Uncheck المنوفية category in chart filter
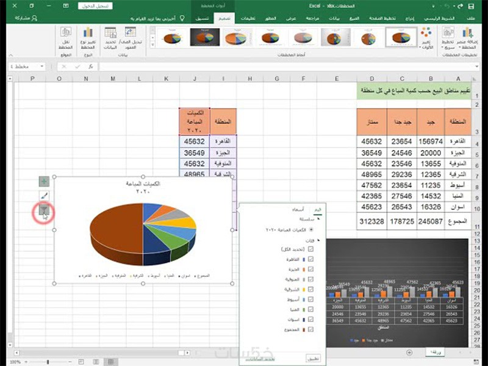This screenshot has width=488, height=366. (310, 279)
